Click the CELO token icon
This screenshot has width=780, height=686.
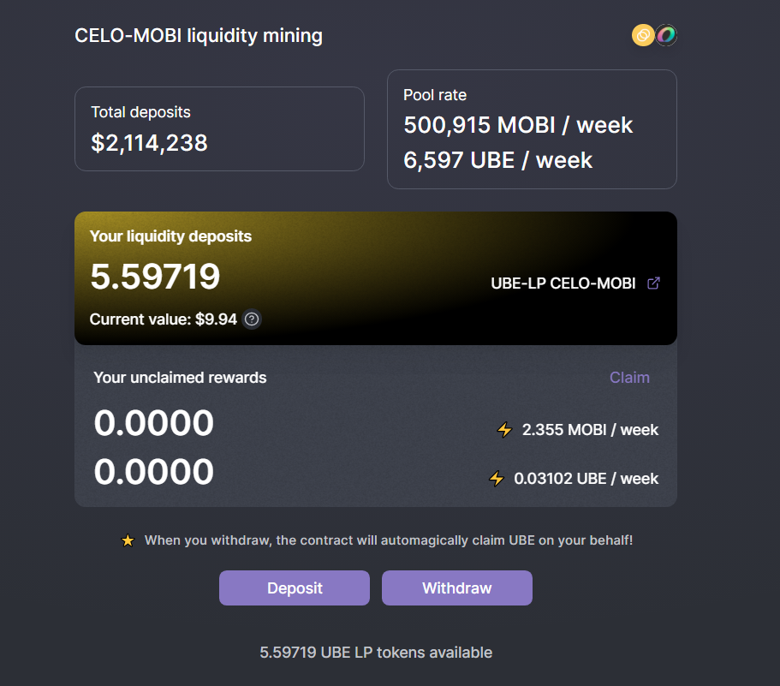point(643,35)
